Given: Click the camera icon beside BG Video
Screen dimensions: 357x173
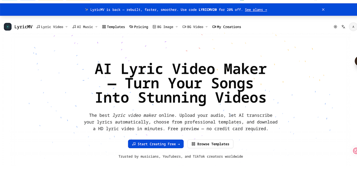Looking at the screenshot, I should (x=184, y=27).
